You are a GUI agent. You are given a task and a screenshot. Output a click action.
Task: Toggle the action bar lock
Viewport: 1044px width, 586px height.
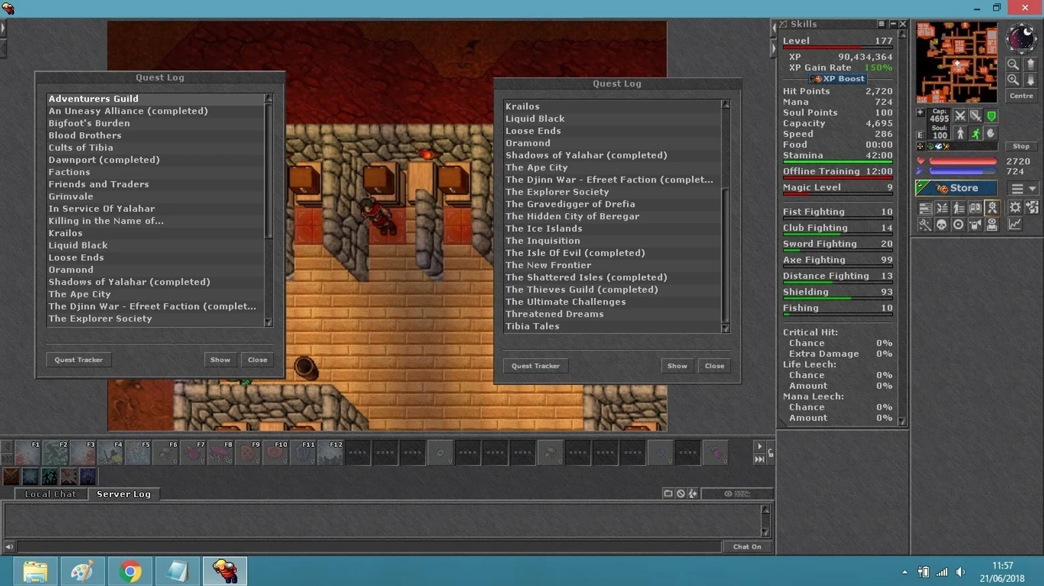pyautogui.click(x=771, y=453)
